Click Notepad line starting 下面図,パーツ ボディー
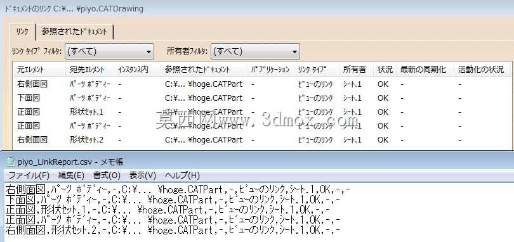 click(x=173, y=200)
